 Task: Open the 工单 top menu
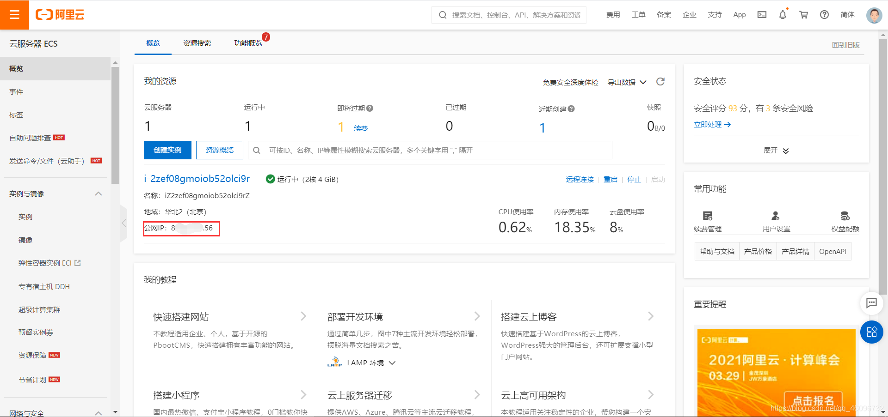pos(638,15)
